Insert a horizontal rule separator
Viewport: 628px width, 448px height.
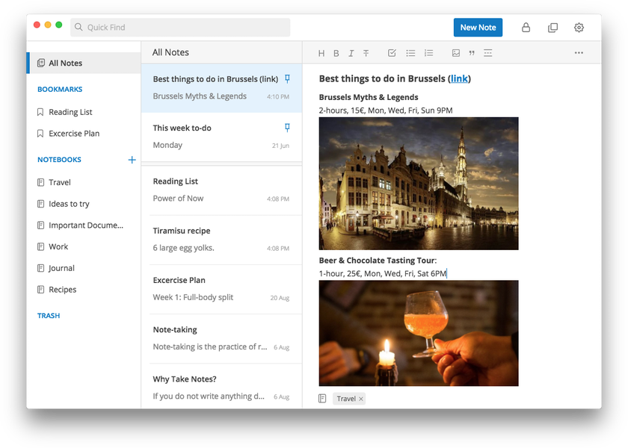pos(487,53)
